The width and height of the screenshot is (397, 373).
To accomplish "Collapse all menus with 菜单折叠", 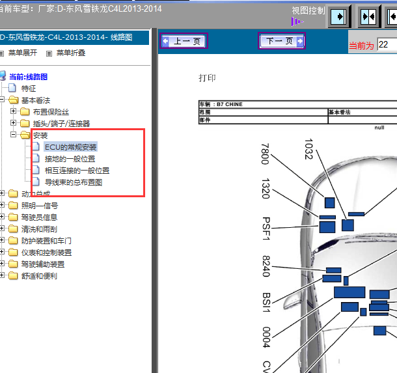I will 71,53.
